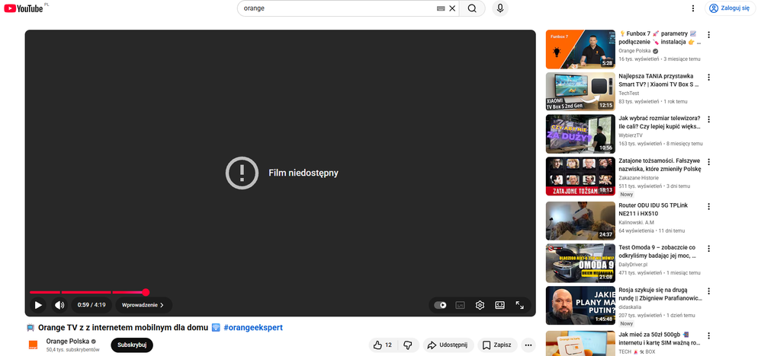Like the video with thumbs up
Viewport: 761px width, 356px height.
[383, 345]
